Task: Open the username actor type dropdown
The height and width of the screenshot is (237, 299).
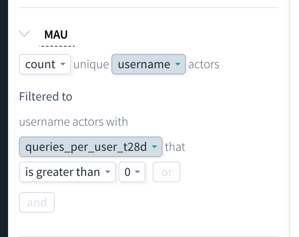Action: [x=149, y=64]
